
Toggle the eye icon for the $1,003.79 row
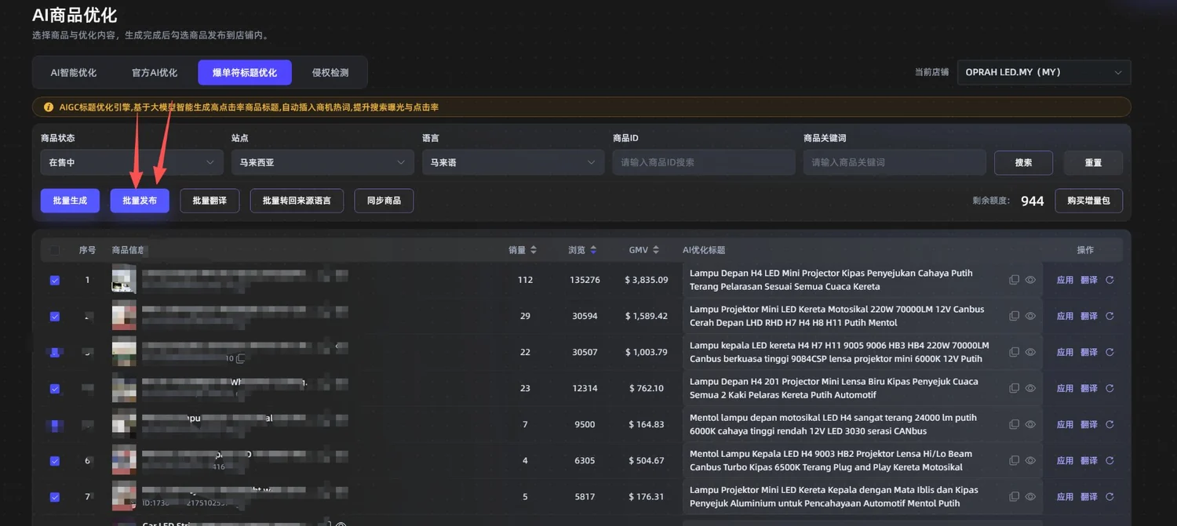[x=1030, y=352]
